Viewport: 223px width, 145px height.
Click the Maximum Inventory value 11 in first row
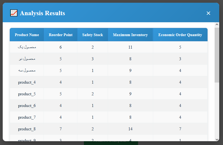coord(130,47)
